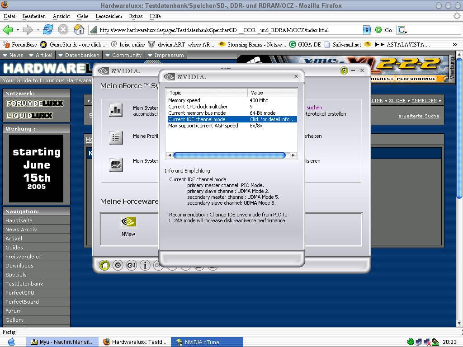Reload the page in Firefox
This screenshot has width=463, height=347.
coord(48,29)
